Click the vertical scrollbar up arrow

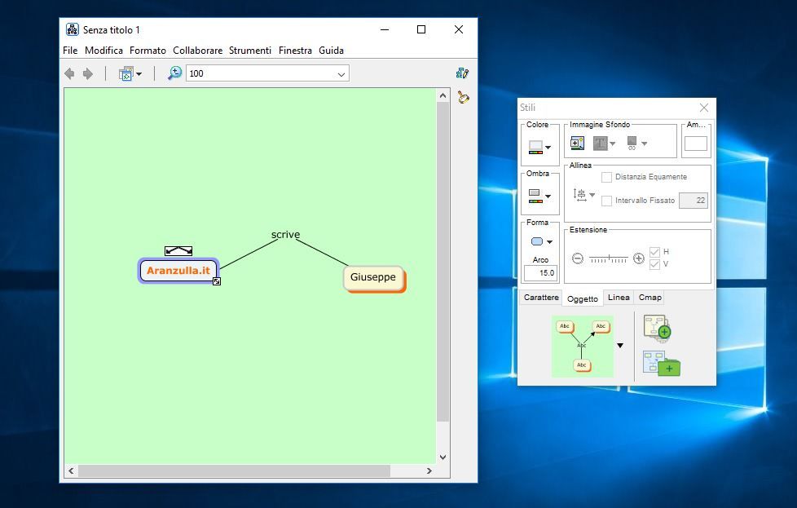pyautogui.click(x=443, y=95)
